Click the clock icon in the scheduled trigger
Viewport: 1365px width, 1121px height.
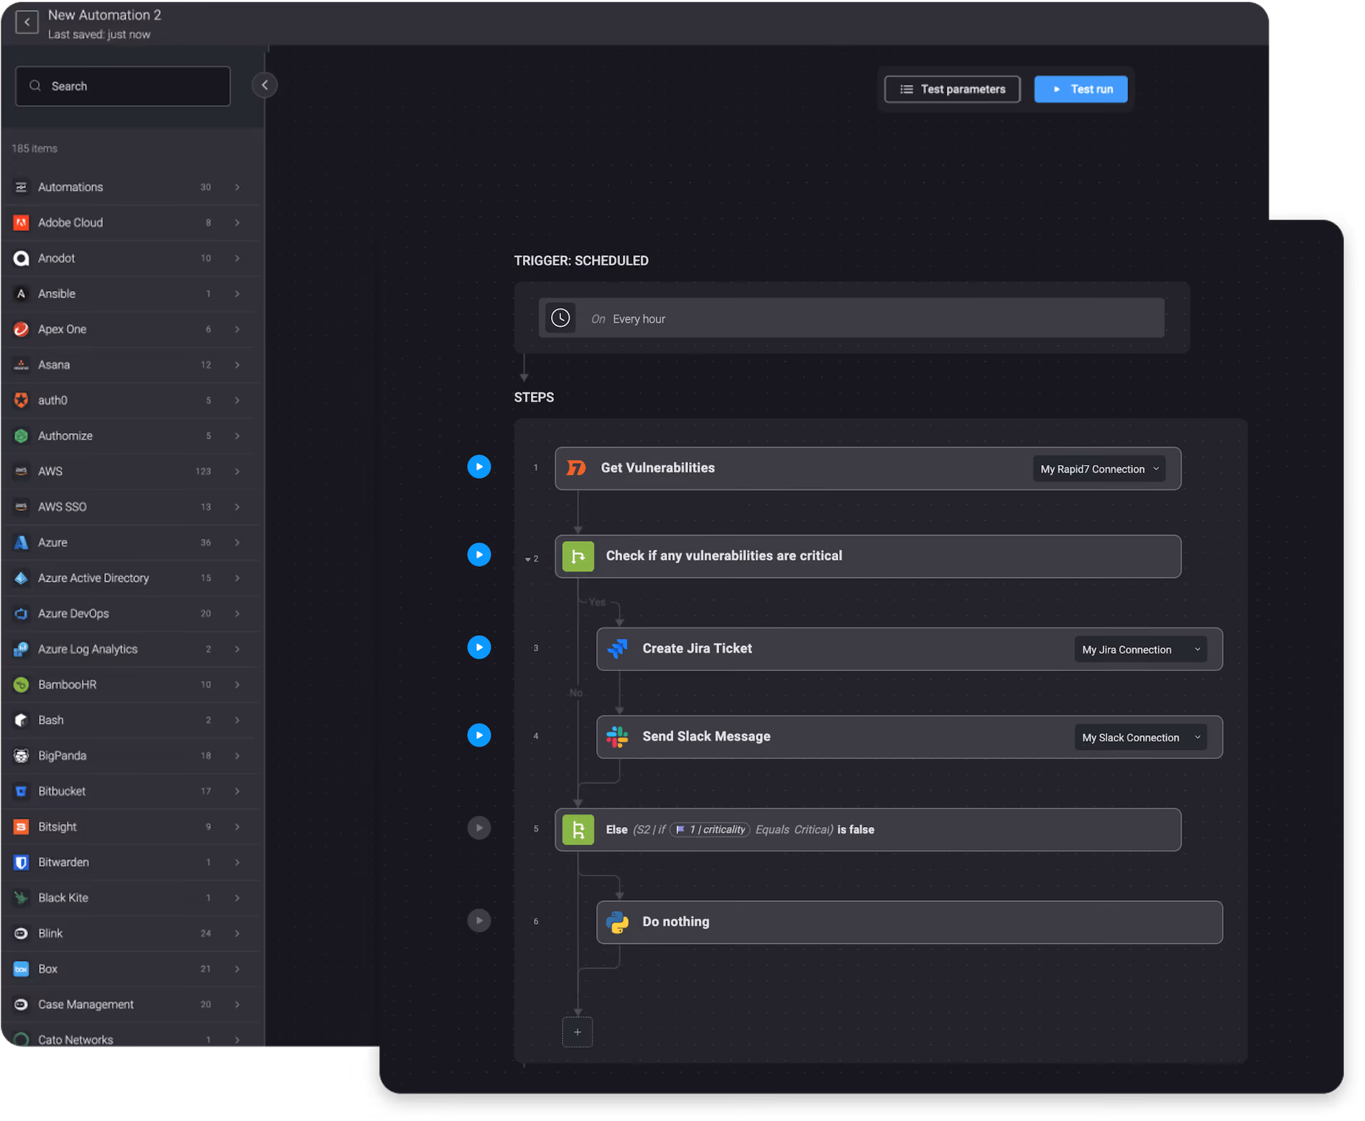[x=560, y=318]
